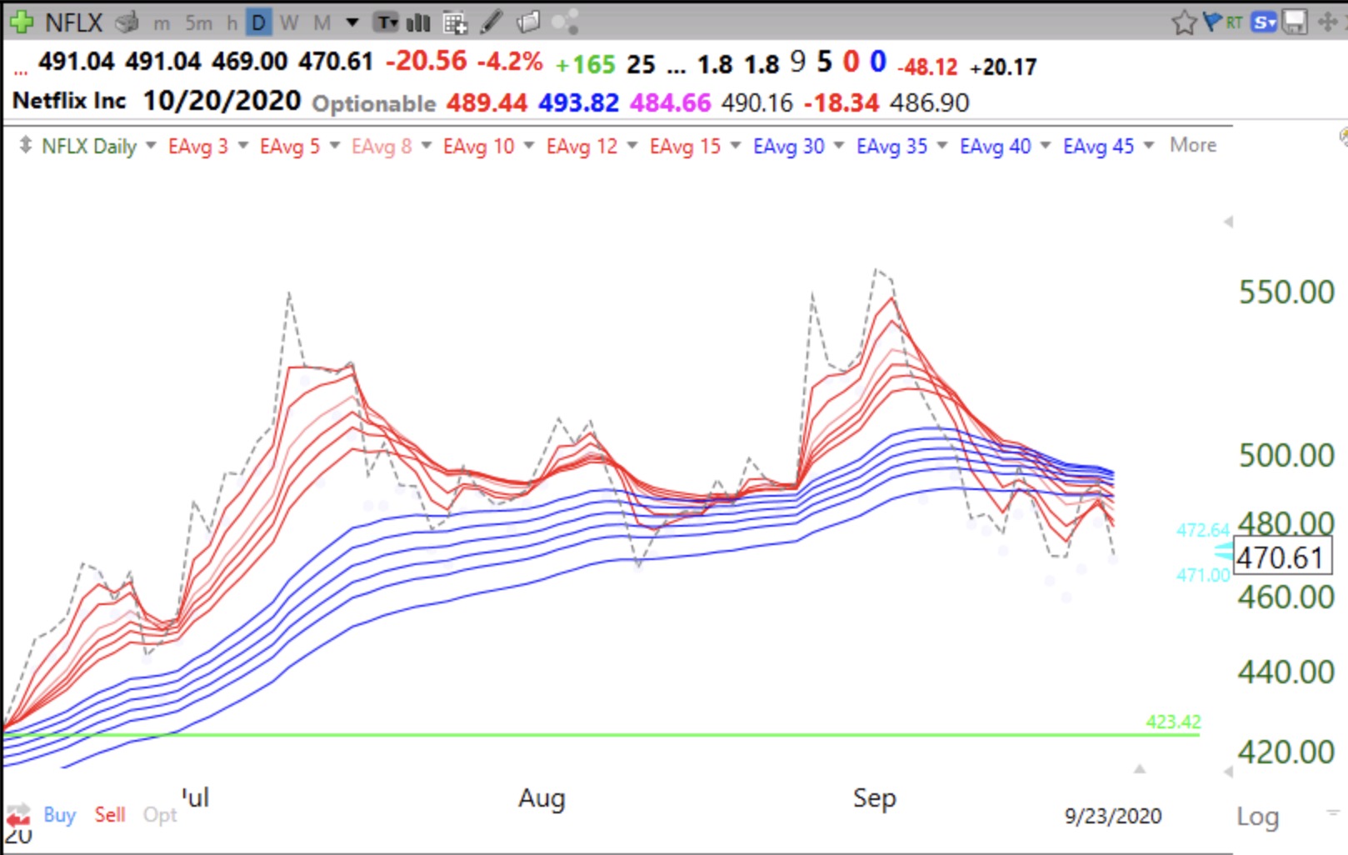The image size is (1348, 855).
Task: Click the Opt options button
Action: pyautogui.click(x=160, y=815)
